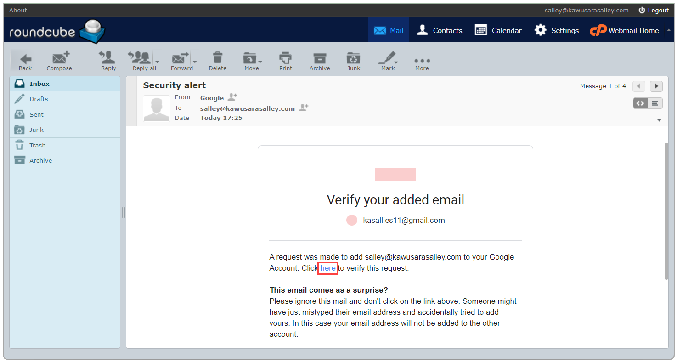Open the Calendar section
Screen dimensions: 677x363
coord(498,30)
